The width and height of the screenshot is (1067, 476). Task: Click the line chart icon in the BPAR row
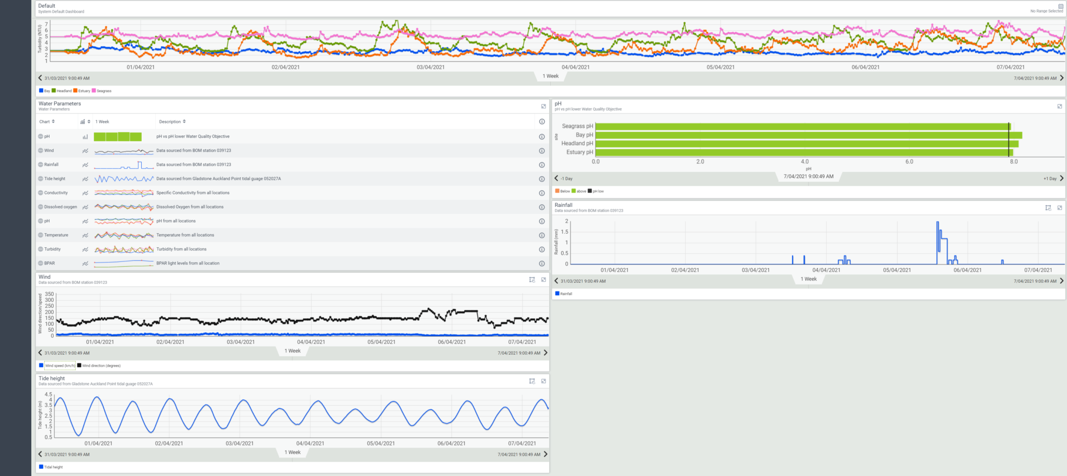pyautogui.click(x=84, y=263)
